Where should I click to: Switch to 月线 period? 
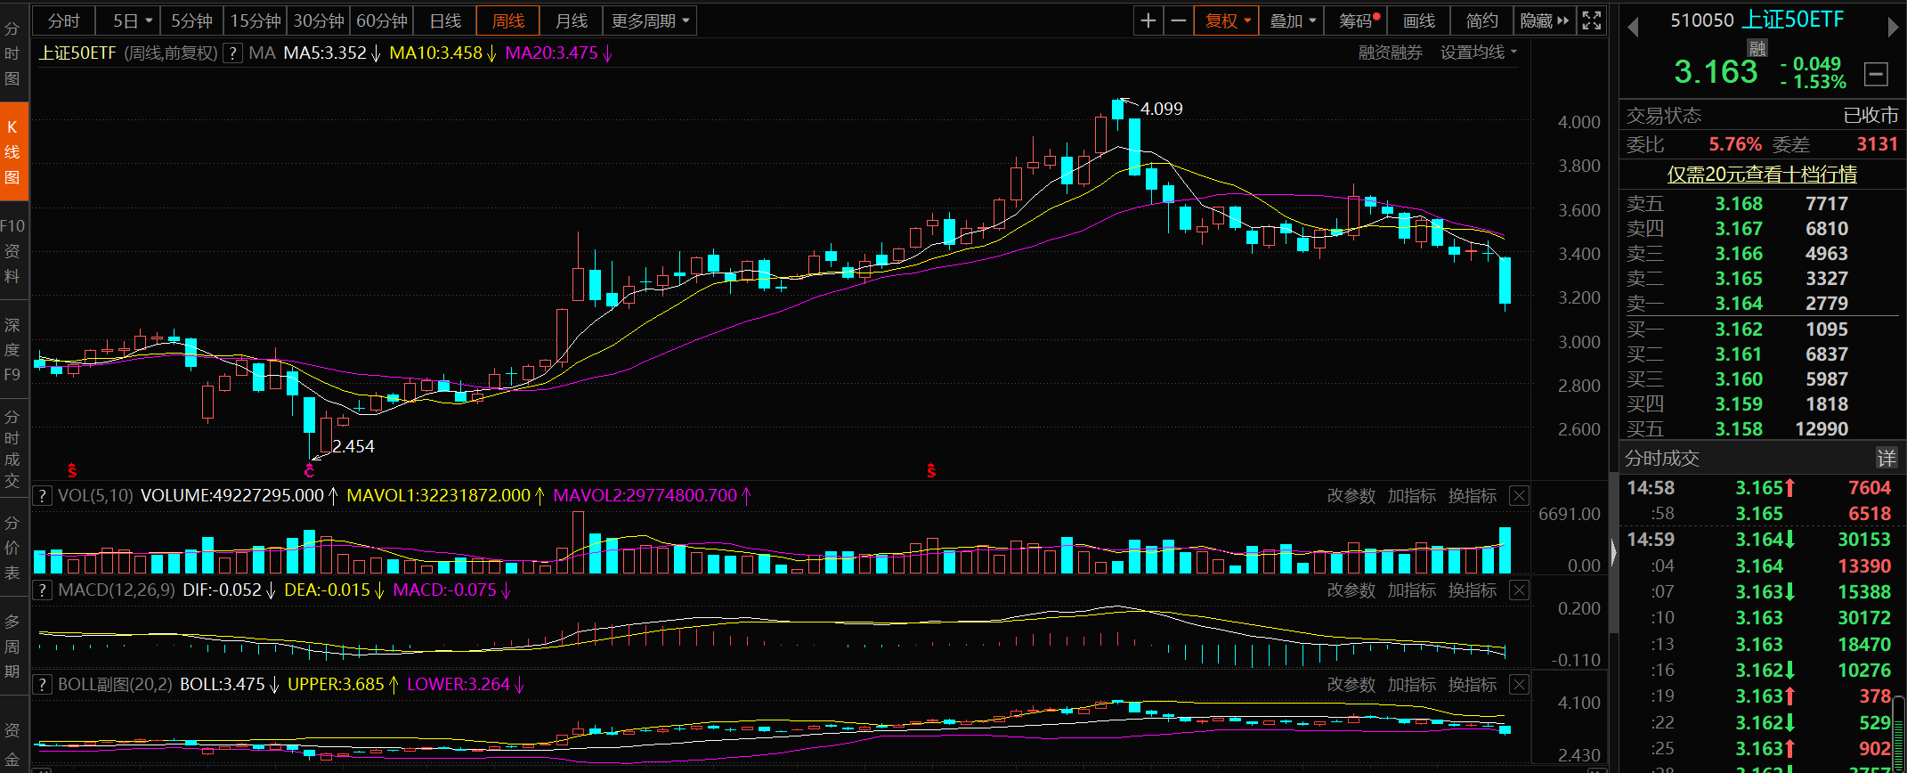click(x=572, y=20)
